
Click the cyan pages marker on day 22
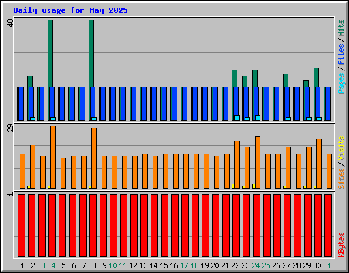(237, 118)
